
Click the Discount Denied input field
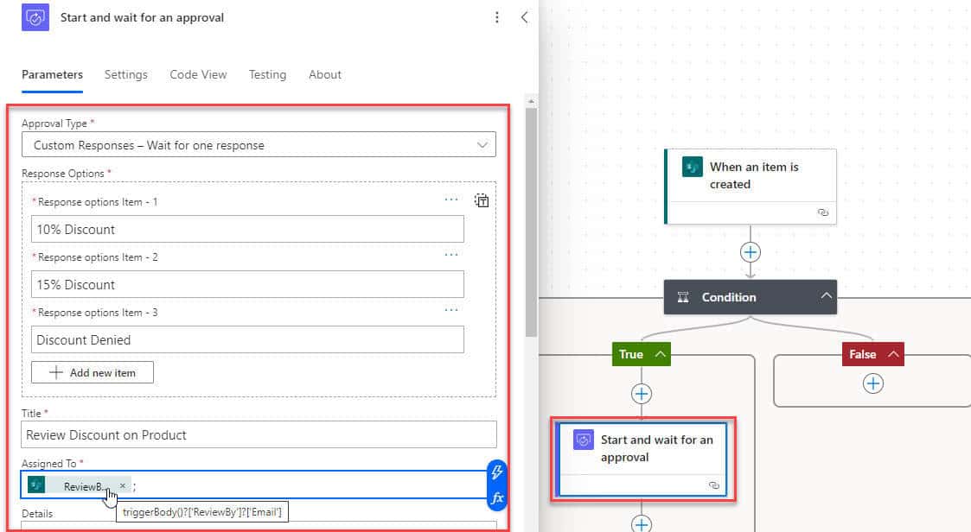coord(247,339)
